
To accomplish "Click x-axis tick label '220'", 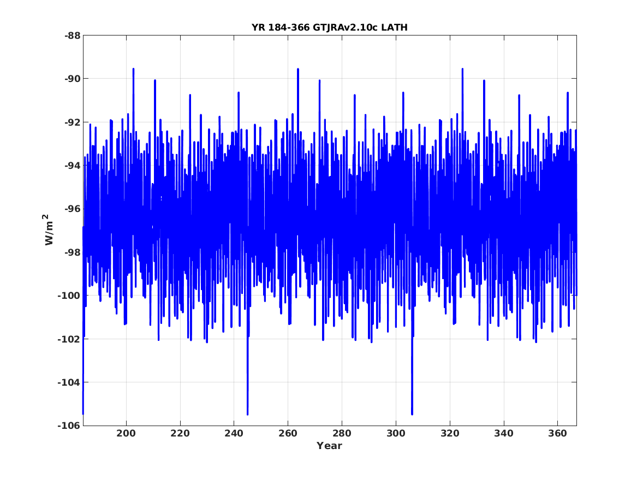I will click(x=180, y=433).
